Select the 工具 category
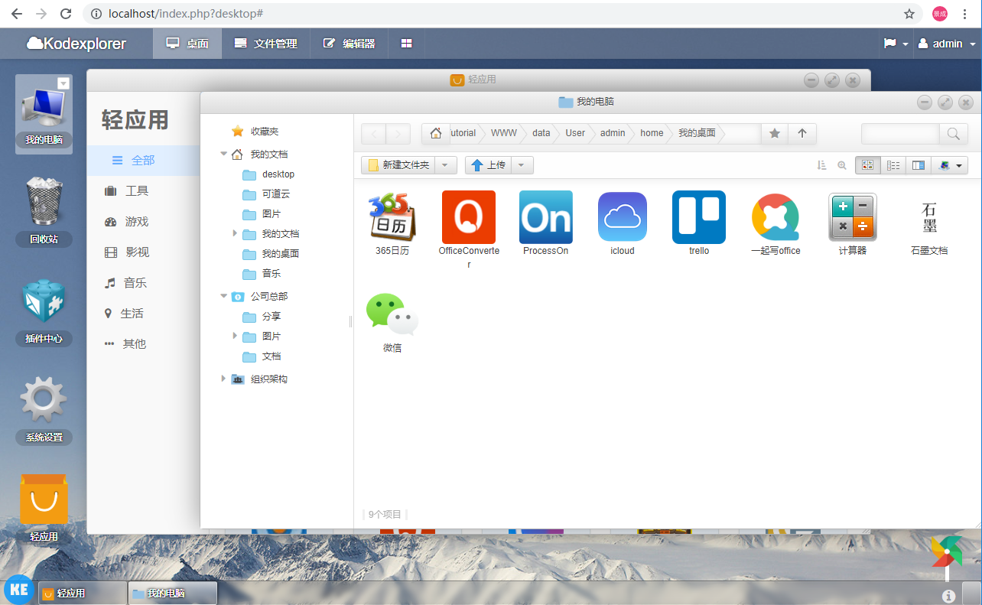This screenshot has width=982, height=605. pos(144,190)
